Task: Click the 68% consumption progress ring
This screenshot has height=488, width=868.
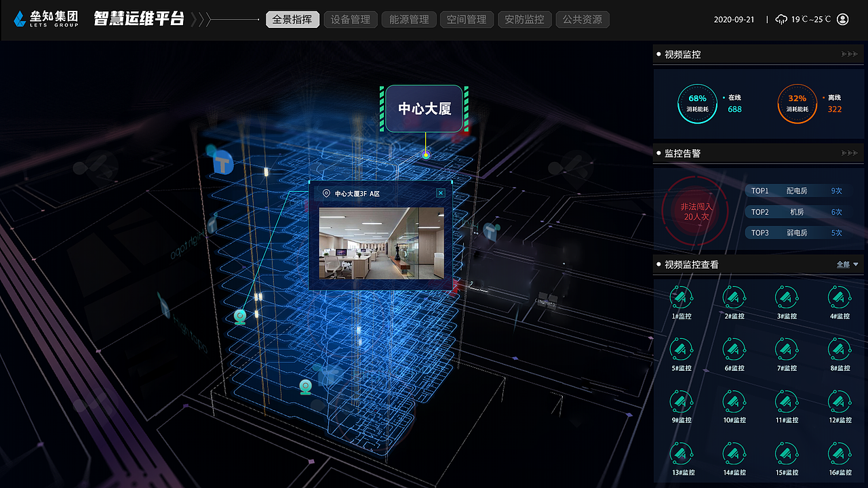Action: [697, 103]
